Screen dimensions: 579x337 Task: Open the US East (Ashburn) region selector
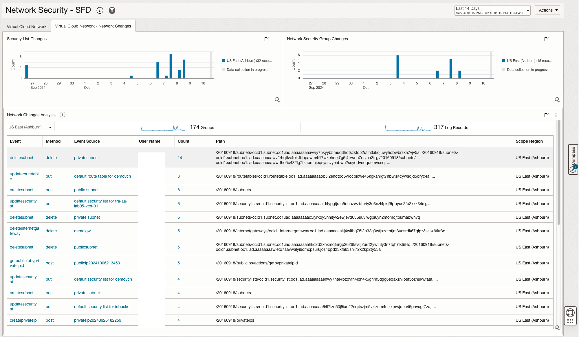click(x=30, y=127)
